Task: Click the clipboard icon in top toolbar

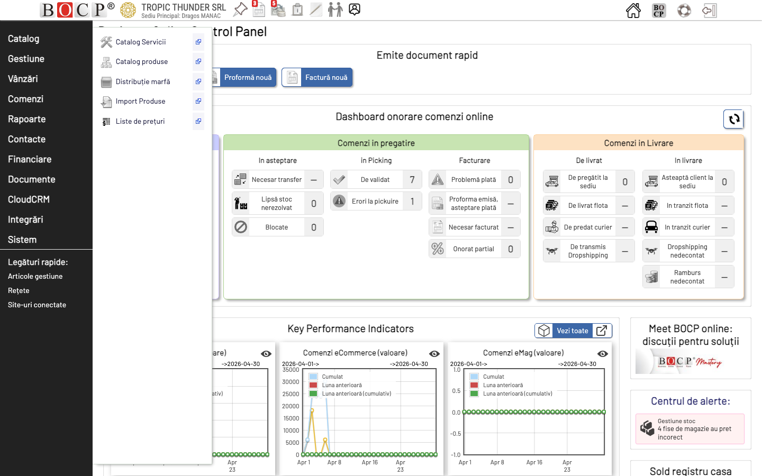Action: (297, 10)
